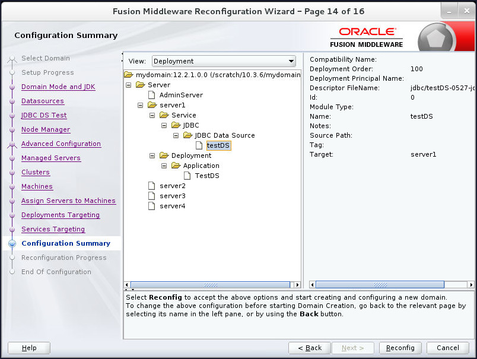Click the Back button
The height and width of the screenshot is (359, 477).
coord(309,348)
